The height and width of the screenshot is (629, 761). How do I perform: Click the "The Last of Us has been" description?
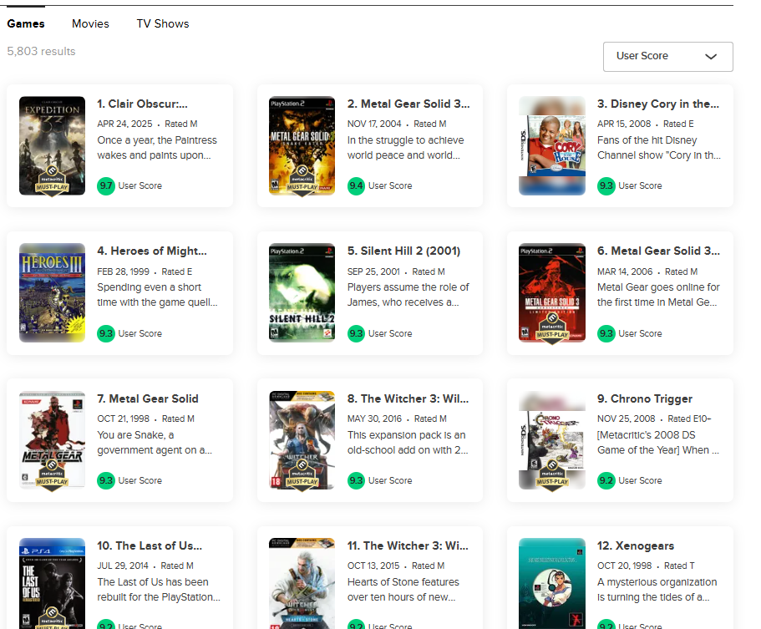pos(159,589)
